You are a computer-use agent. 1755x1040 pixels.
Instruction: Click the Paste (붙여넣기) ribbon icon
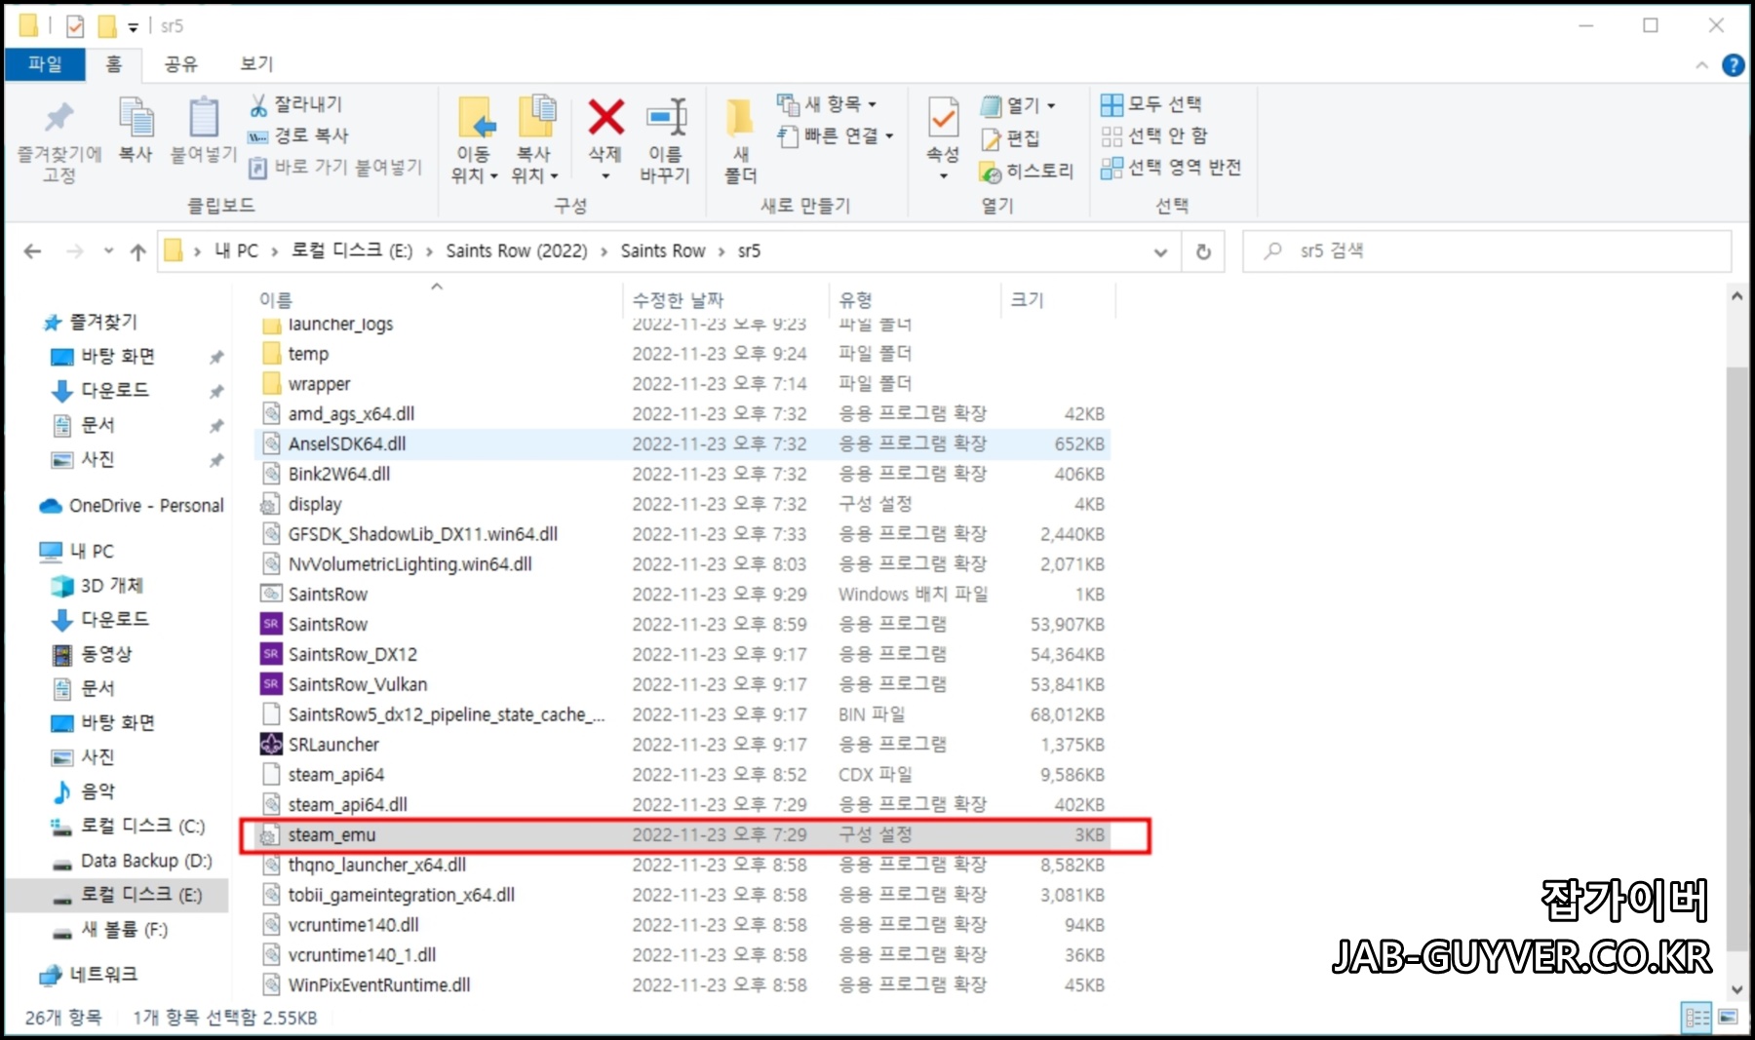point(203,117)
